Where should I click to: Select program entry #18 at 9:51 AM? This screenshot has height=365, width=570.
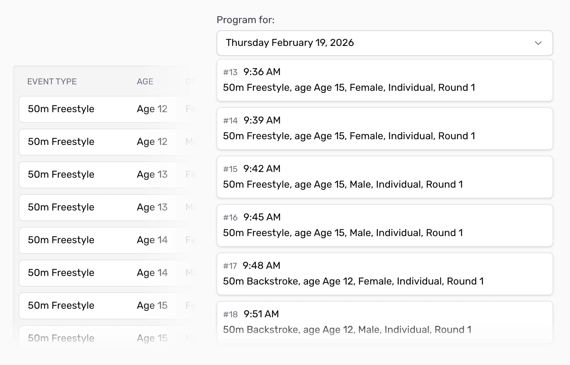click(385, 322)
